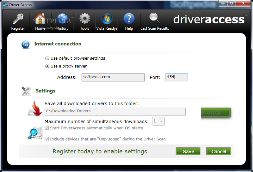Click Maximum number of simultaneous downloads label
This screenshot has width=253, height=172.
96,122
